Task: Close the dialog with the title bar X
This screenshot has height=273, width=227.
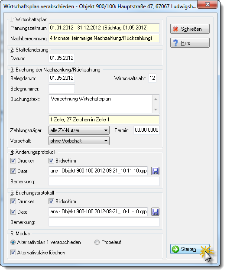Action: [208, 5]
